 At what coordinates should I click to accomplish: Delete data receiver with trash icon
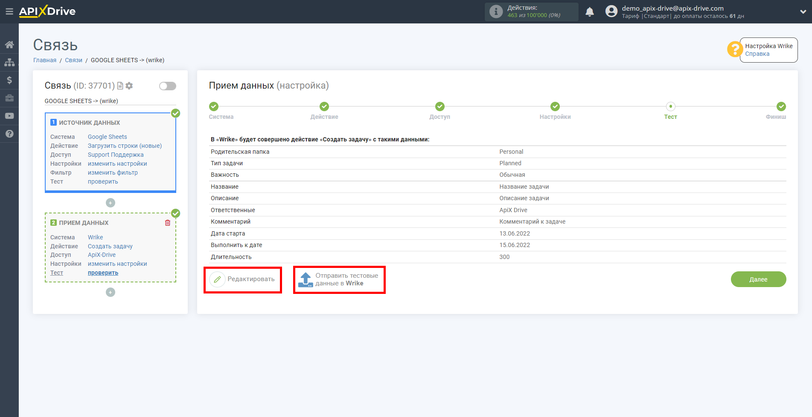pyautogui.click(x=168, y=223)
